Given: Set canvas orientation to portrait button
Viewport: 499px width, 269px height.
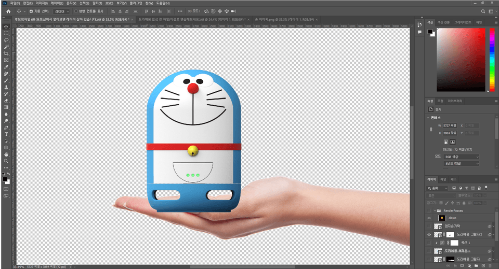Looking at the screenshot, I should coord(446,142).
